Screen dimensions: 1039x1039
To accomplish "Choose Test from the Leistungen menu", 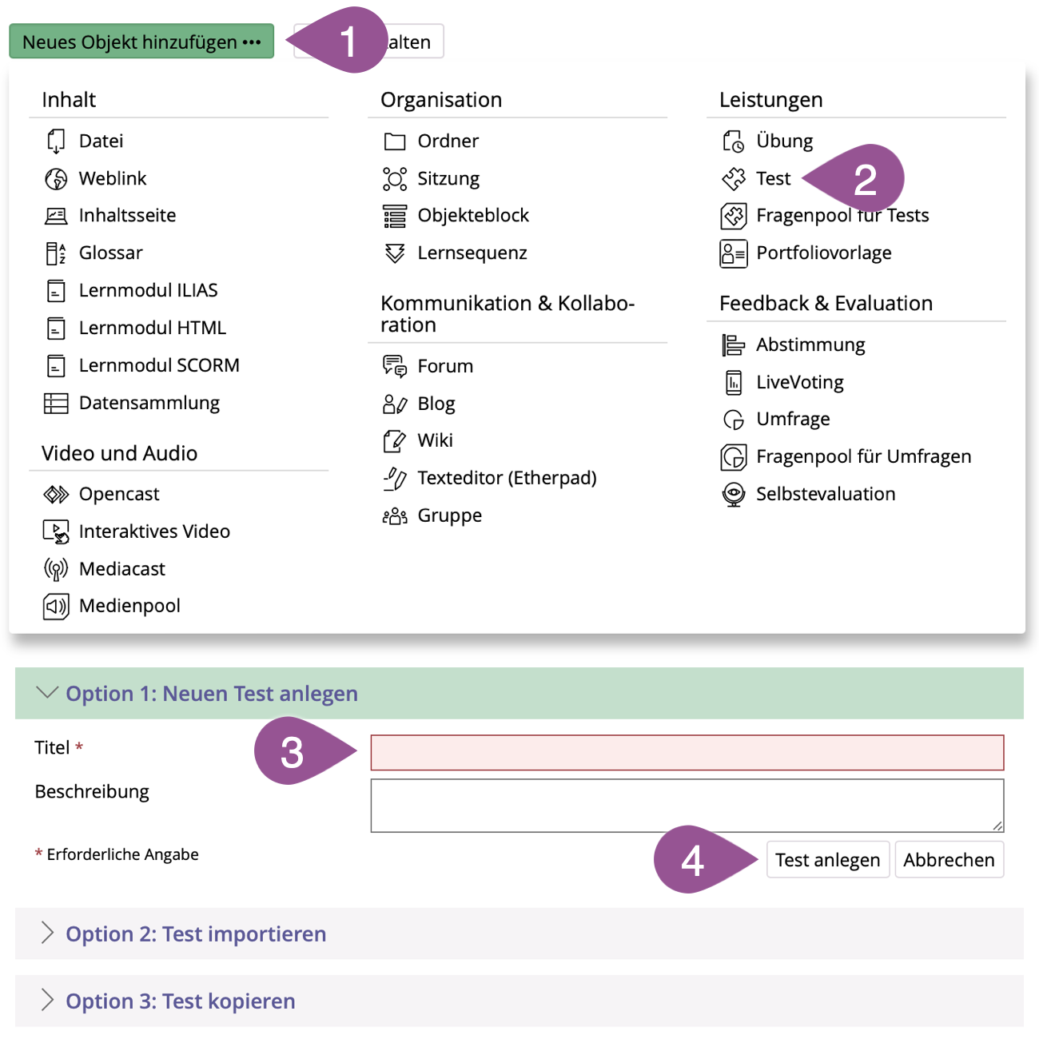I will 773,178.
